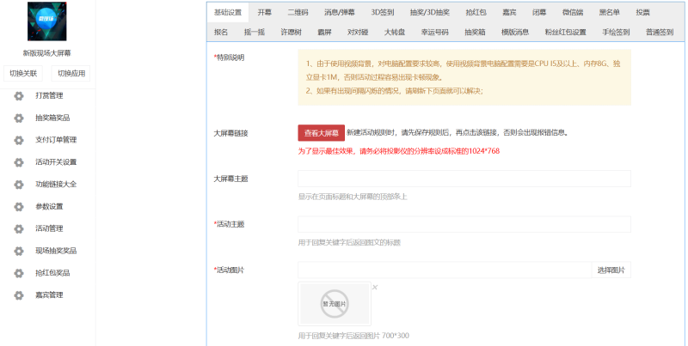The width and height of the screenshot is (688, 346).
Task: Click the gear icon beside 现场抽奖奖品
Action: (x=18, y=251)
